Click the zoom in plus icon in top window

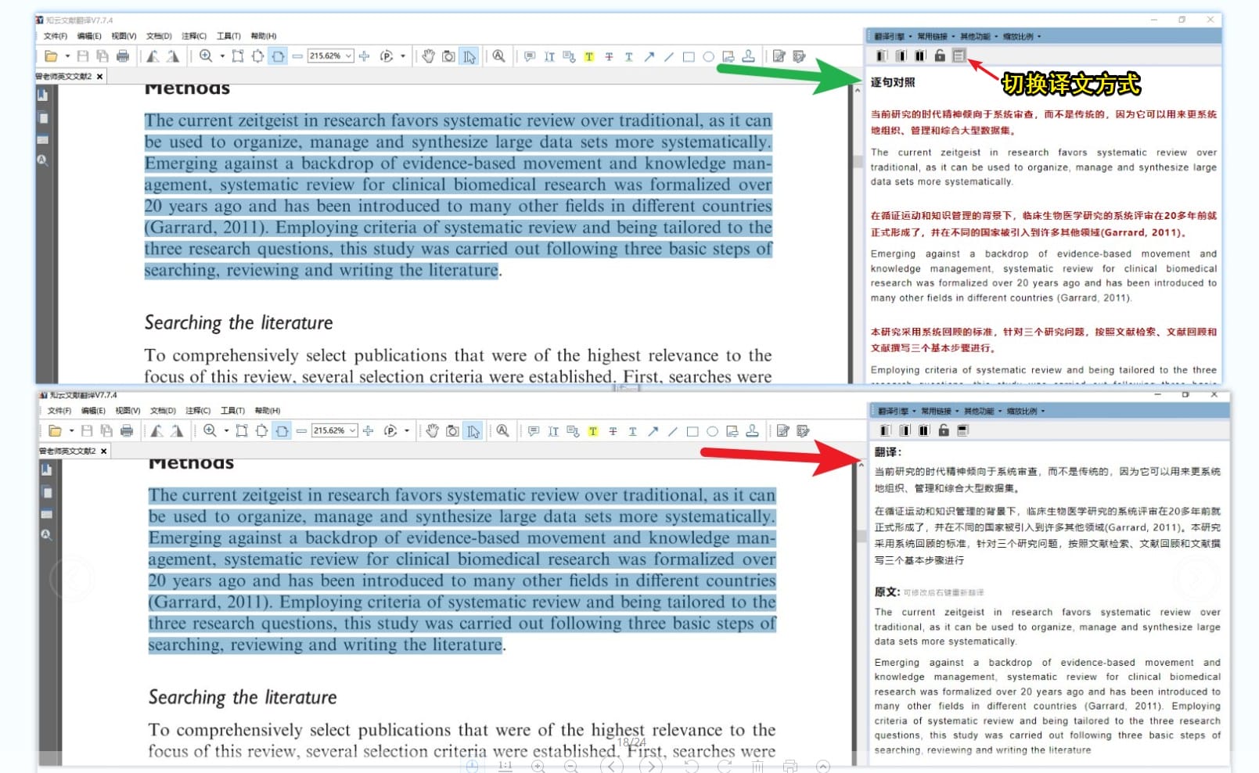[x=364, y=56]
